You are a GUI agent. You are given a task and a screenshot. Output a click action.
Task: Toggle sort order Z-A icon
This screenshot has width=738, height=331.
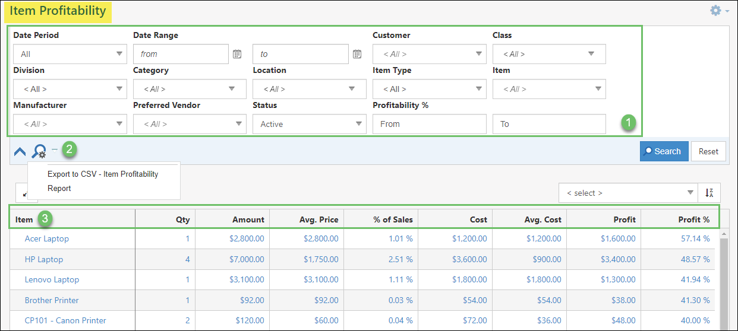click(709, 193)
